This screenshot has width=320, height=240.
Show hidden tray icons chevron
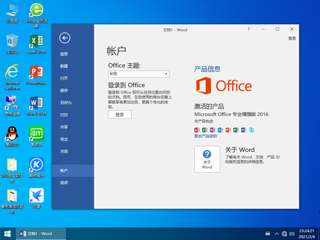coord(277,234)
